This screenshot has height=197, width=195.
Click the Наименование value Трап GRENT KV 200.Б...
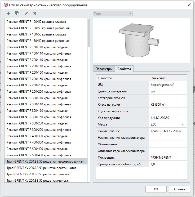pos(168,131)
